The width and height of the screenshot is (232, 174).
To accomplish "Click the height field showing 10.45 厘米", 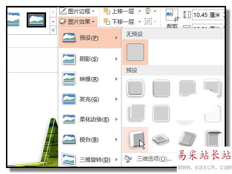I will click(x=208, y=15).
